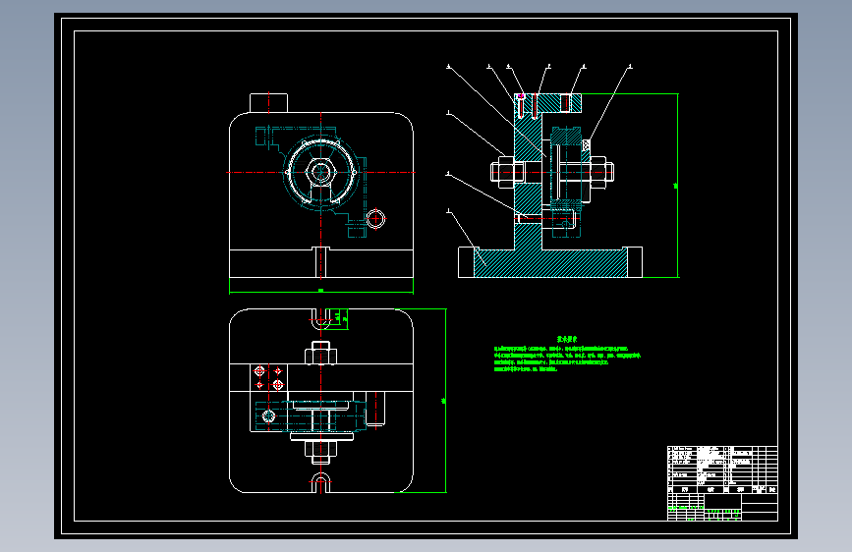Click the green width dimension under the front view
This screenshot has height=552, width=852.
[321, 292]
